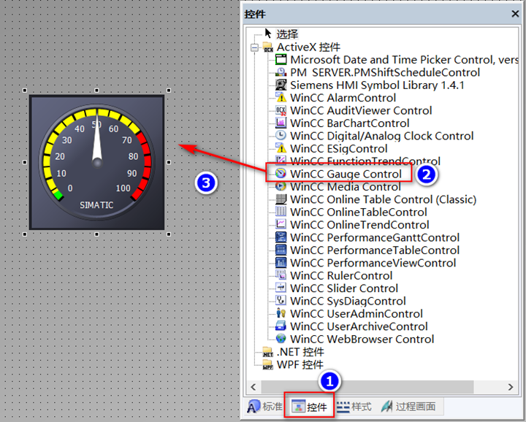Viewport: 526px width, 422px height.
Task: Click the ActiveX OCX folder icon
Action: pyautogui.click(x=267, y=47)
